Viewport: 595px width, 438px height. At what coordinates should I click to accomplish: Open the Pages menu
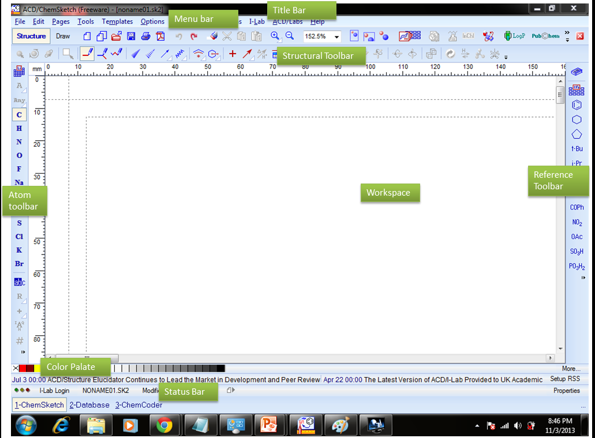61,21
